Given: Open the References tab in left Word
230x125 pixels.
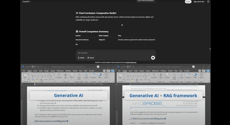Looking at the screenshot, I should [x=60, y=71].
